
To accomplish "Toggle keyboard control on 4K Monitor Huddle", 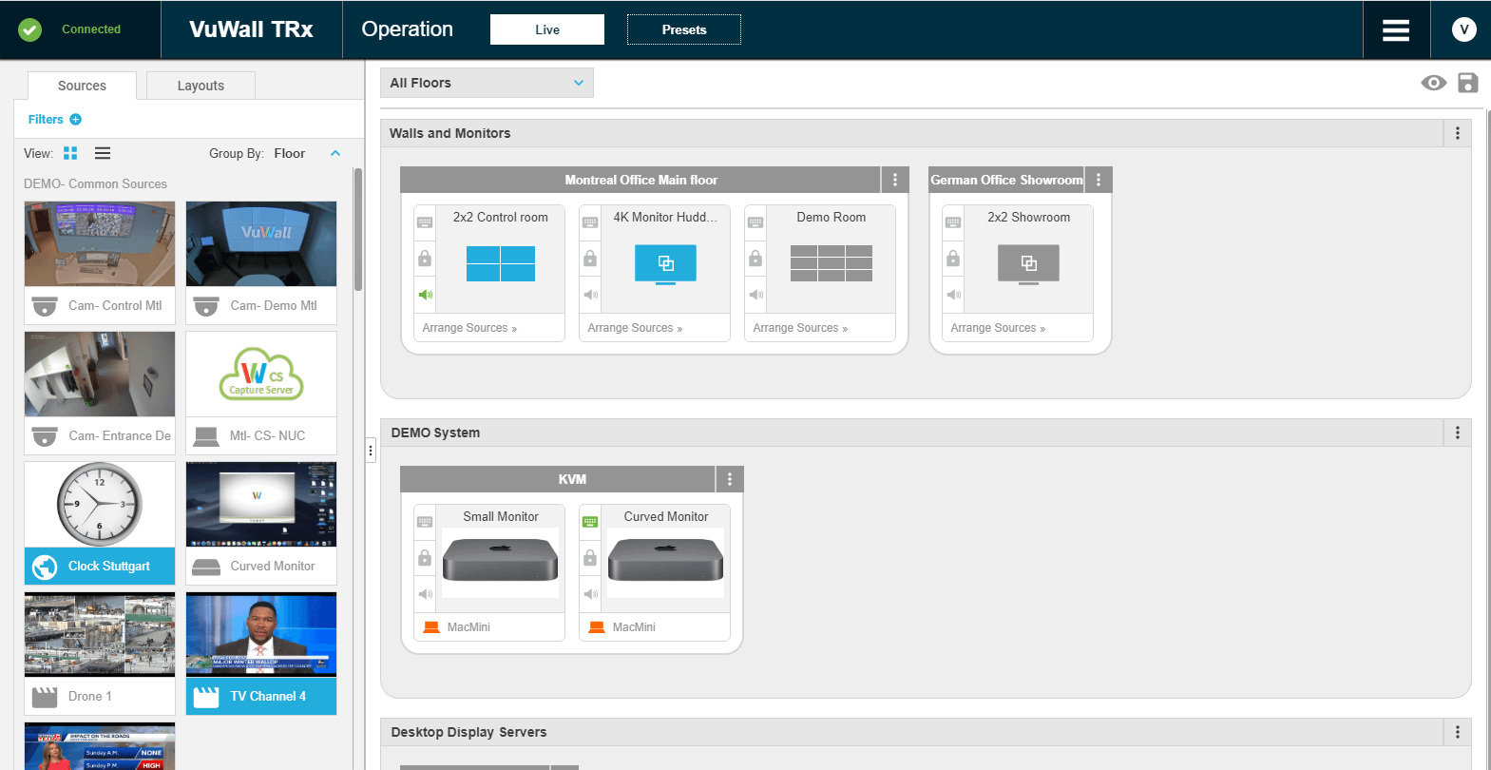I will [590, 222].
